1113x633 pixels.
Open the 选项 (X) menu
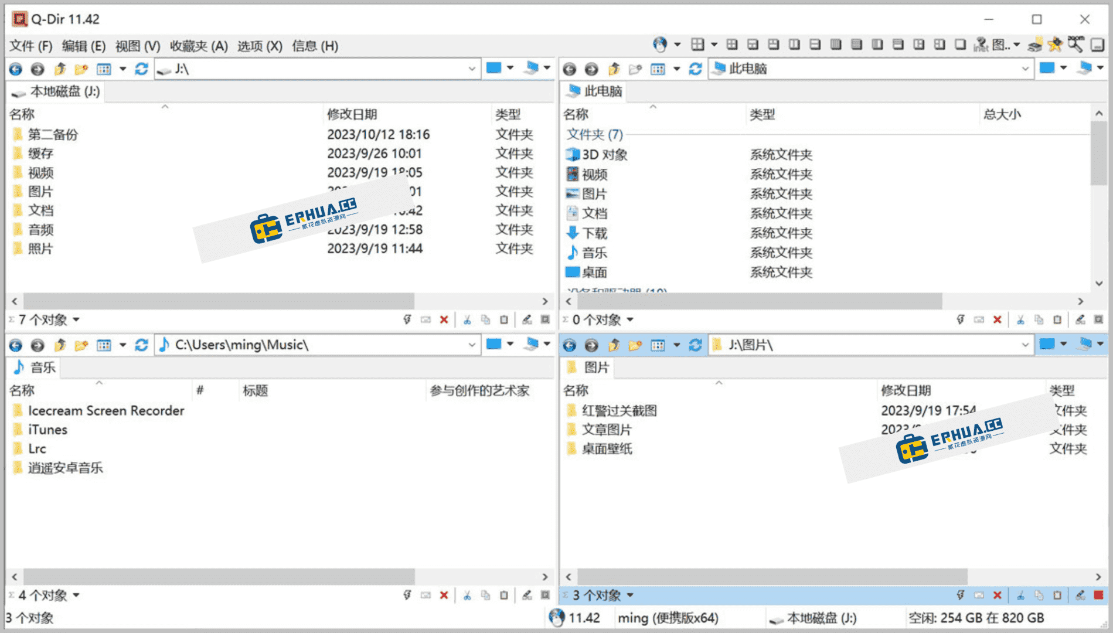point(260,46)
